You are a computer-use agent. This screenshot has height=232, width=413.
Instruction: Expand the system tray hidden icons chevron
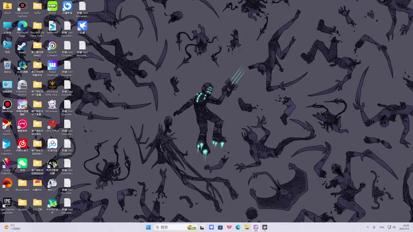(x=368, y=227)
